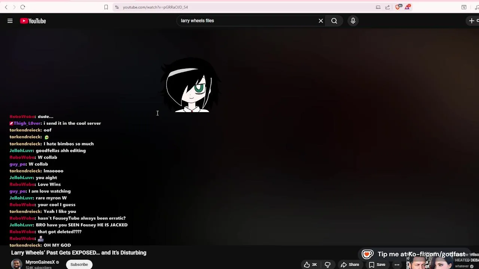
Task: Open the YouTube hamburger guide menu
Action: [x=10, y=21]
